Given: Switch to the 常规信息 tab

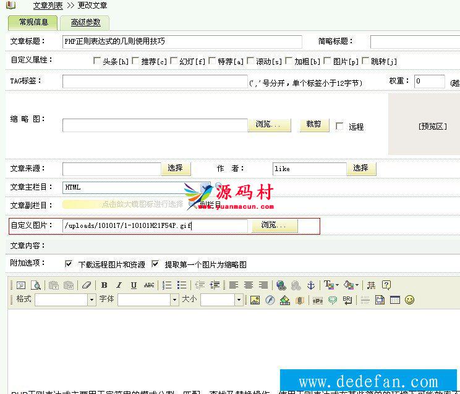Looking at the screenshot, I should pos(33,23).
